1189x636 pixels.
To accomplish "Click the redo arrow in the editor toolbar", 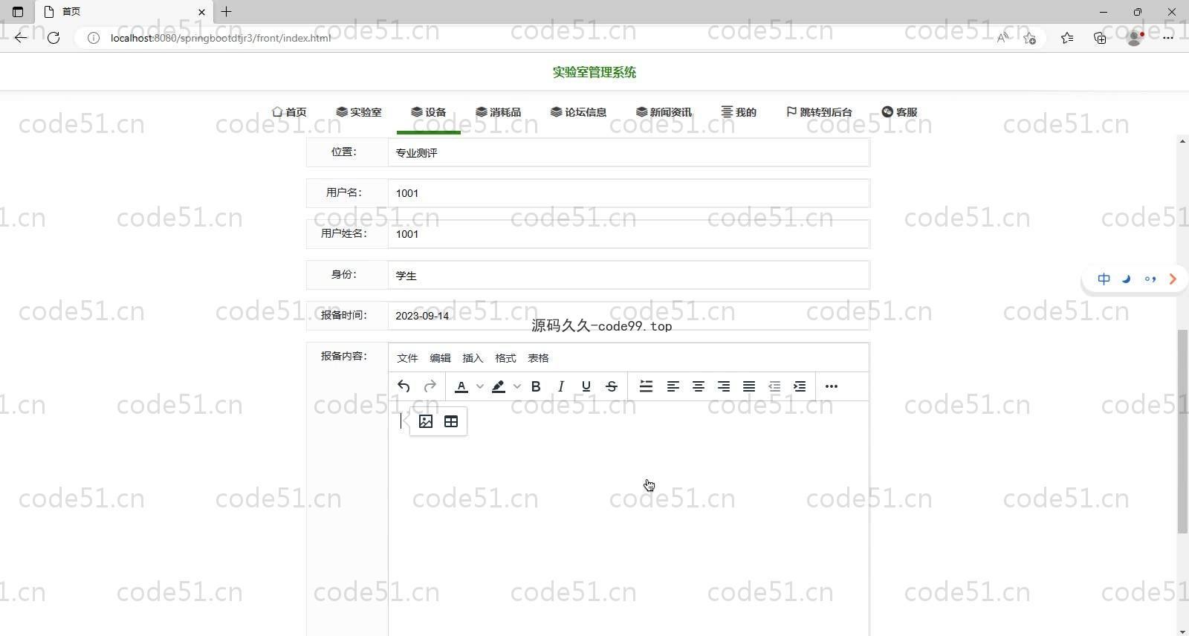I will (430, 386).
